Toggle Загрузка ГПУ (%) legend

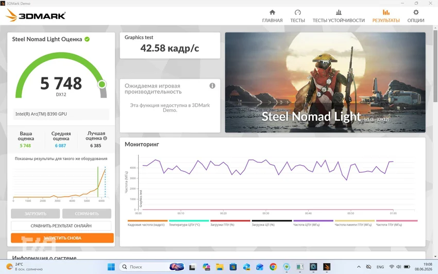click(230, 223)
